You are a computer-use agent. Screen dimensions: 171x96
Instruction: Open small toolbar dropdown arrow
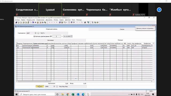(x=67, y=22)
